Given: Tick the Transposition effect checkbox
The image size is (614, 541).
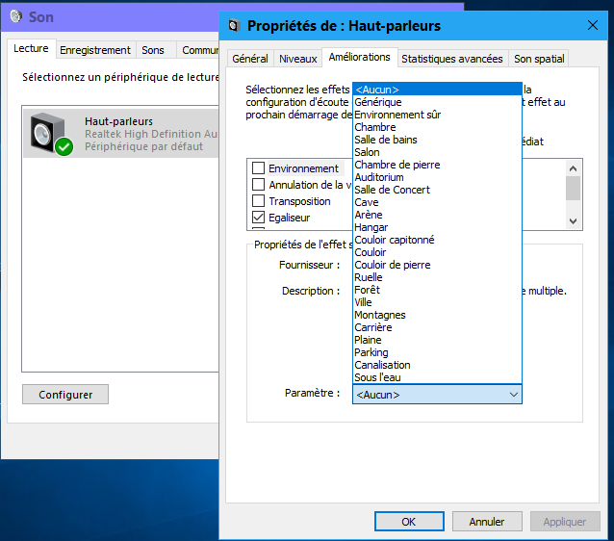Looking at the screenshot, I should click(258, 201).
